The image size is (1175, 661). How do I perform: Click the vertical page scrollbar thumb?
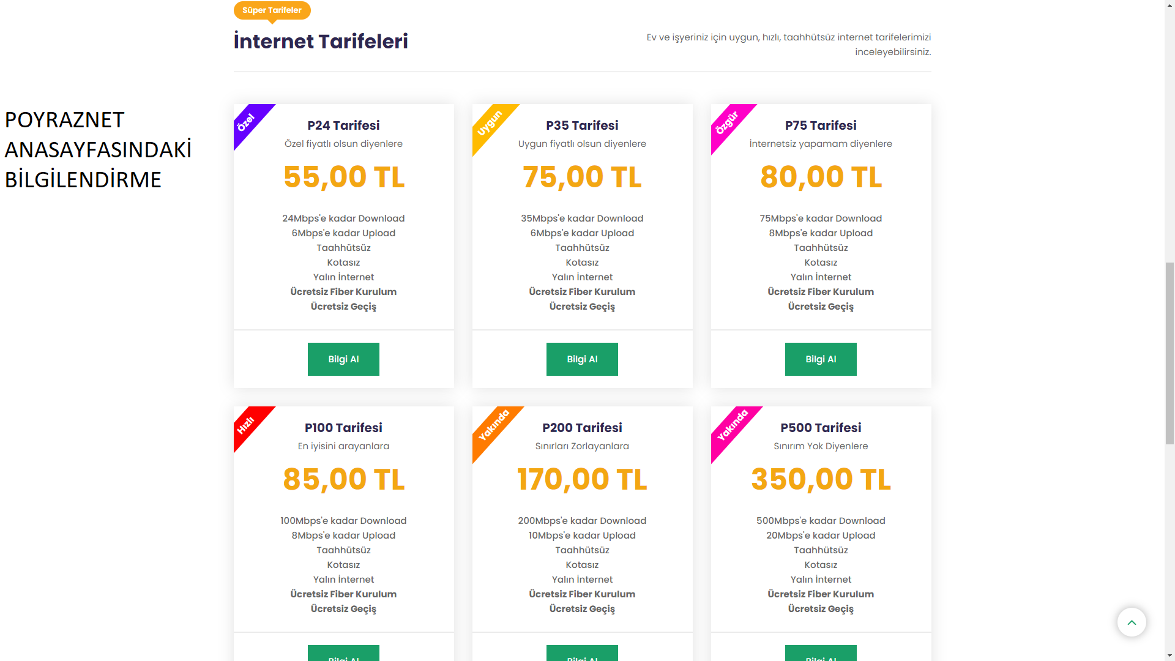(x=1169, y=352)
